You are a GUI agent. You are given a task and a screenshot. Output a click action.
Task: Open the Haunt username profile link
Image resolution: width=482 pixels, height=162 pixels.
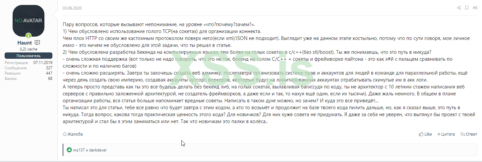(25, 43)
